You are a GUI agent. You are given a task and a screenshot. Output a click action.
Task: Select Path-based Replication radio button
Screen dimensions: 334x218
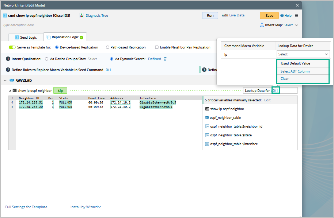(107, 47)
